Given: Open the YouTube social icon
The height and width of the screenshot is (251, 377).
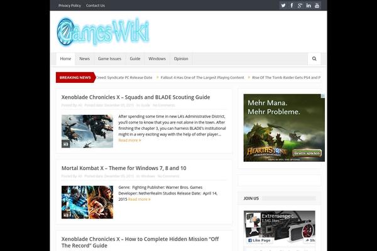Looking at the screenshot, I should point(317,5).
